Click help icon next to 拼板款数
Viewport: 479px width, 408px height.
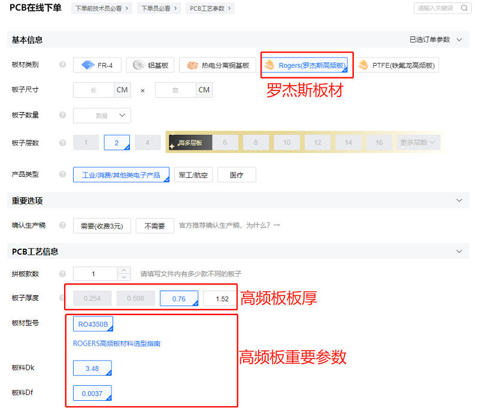click(x=62, y=274)
